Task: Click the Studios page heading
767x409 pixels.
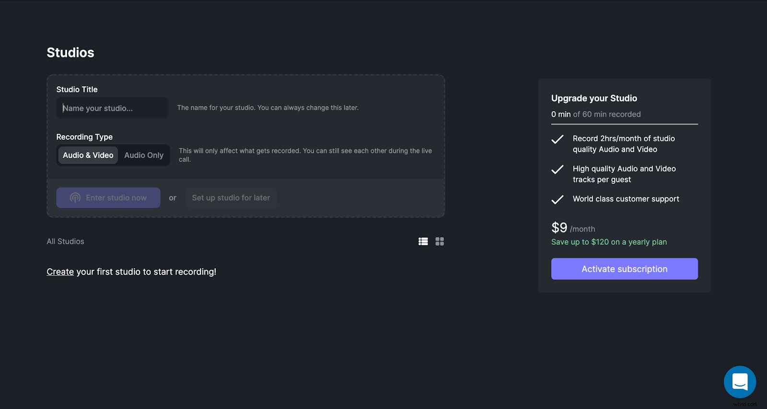Action: pos(70,53)
